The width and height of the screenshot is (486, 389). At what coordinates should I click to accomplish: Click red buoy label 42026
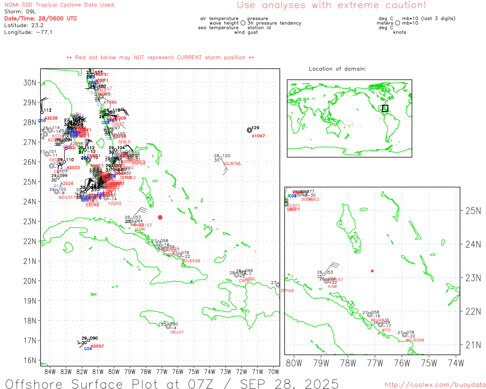tap(67, 183)
